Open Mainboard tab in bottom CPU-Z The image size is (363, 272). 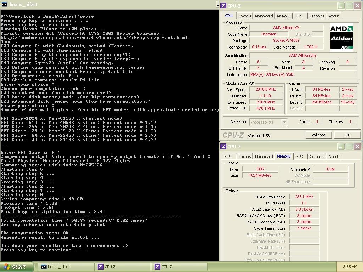(264, 157)
